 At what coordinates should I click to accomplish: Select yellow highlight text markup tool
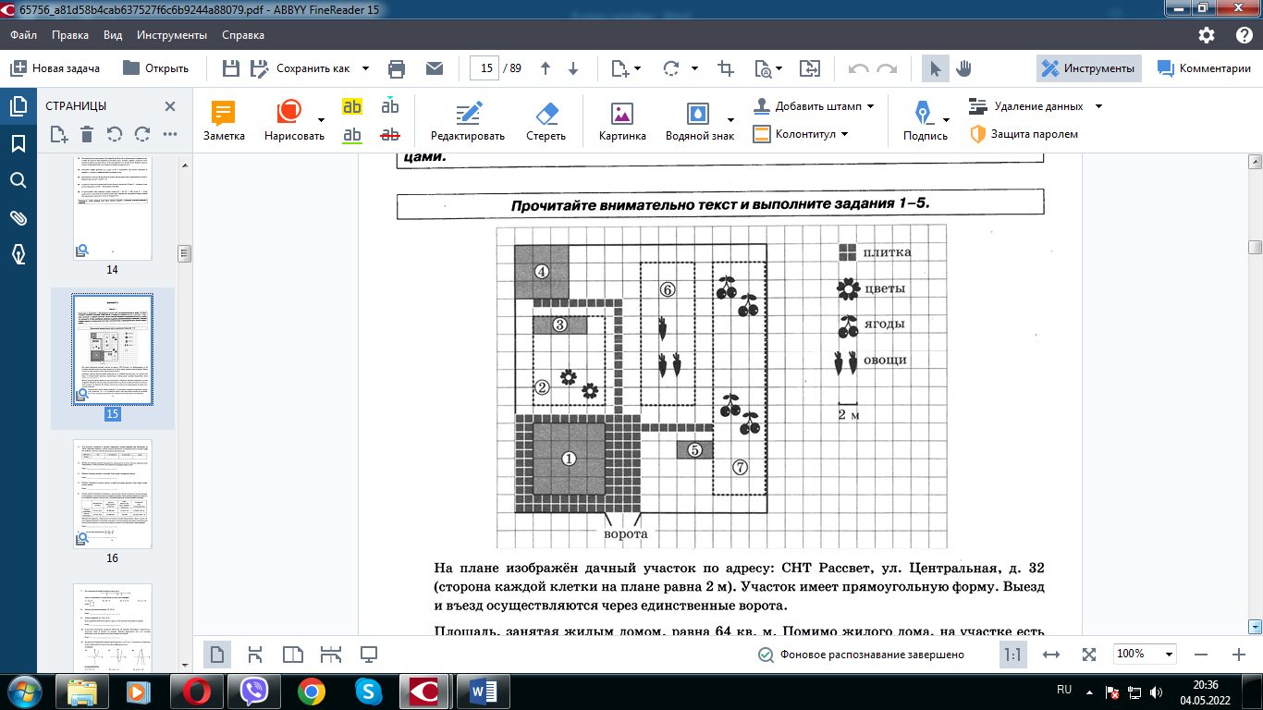(352, 106)
